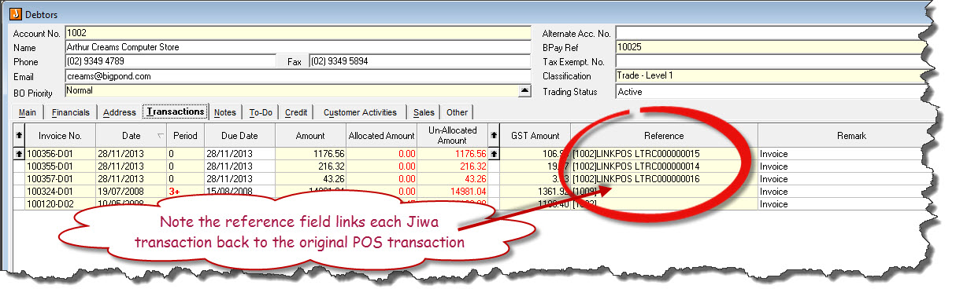The image size is (956, 300).
Task: Open the BO Priority dropdown arrow
Action: 525,91
